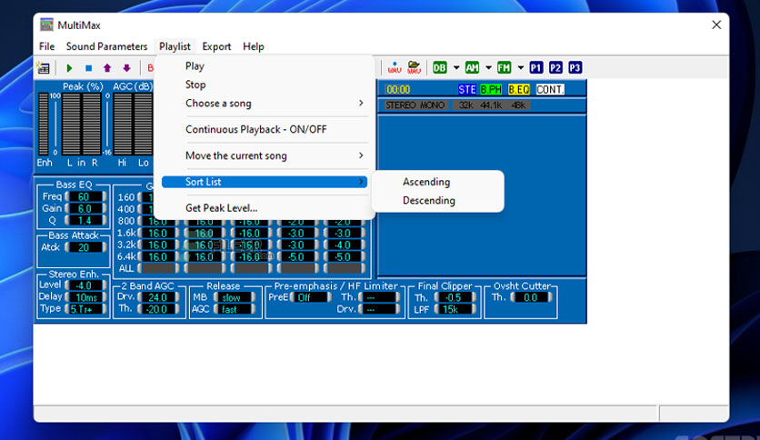Open the Sound Parameters menu
Viewport: 760px width, 440px height.
106,46
